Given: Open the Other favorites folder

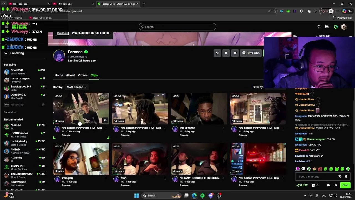Looking at the screenshot, I should [342, 18].
